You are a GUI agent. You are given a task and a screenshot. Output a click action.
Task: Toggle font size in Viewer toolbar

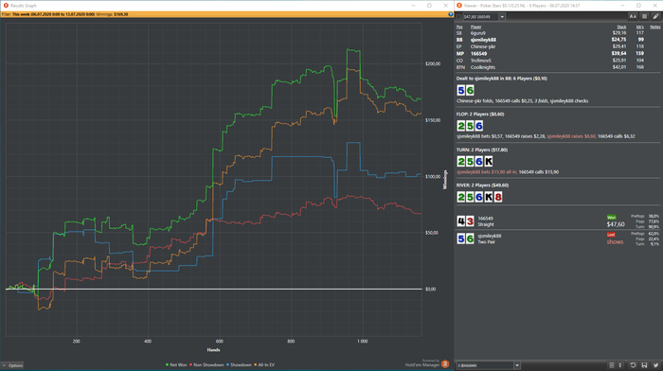click(x=633, y=16)
